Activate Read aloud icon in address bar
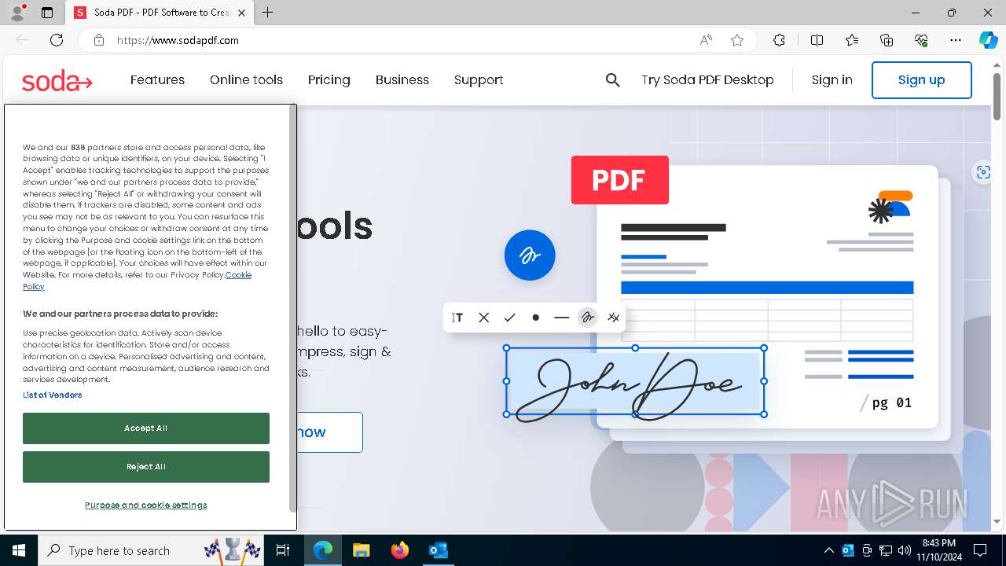The width and height of the screenshot is (1006, 566). (706, 40)
